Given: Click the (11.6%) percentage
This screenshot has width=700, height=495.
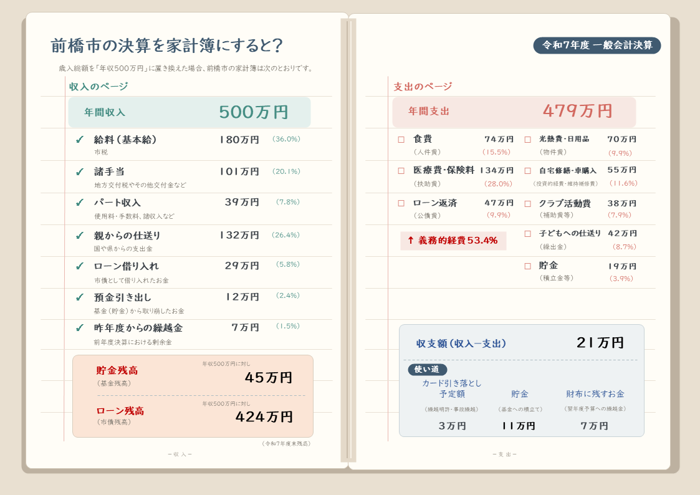Looking at the screenshot, I should coord(623,183).
